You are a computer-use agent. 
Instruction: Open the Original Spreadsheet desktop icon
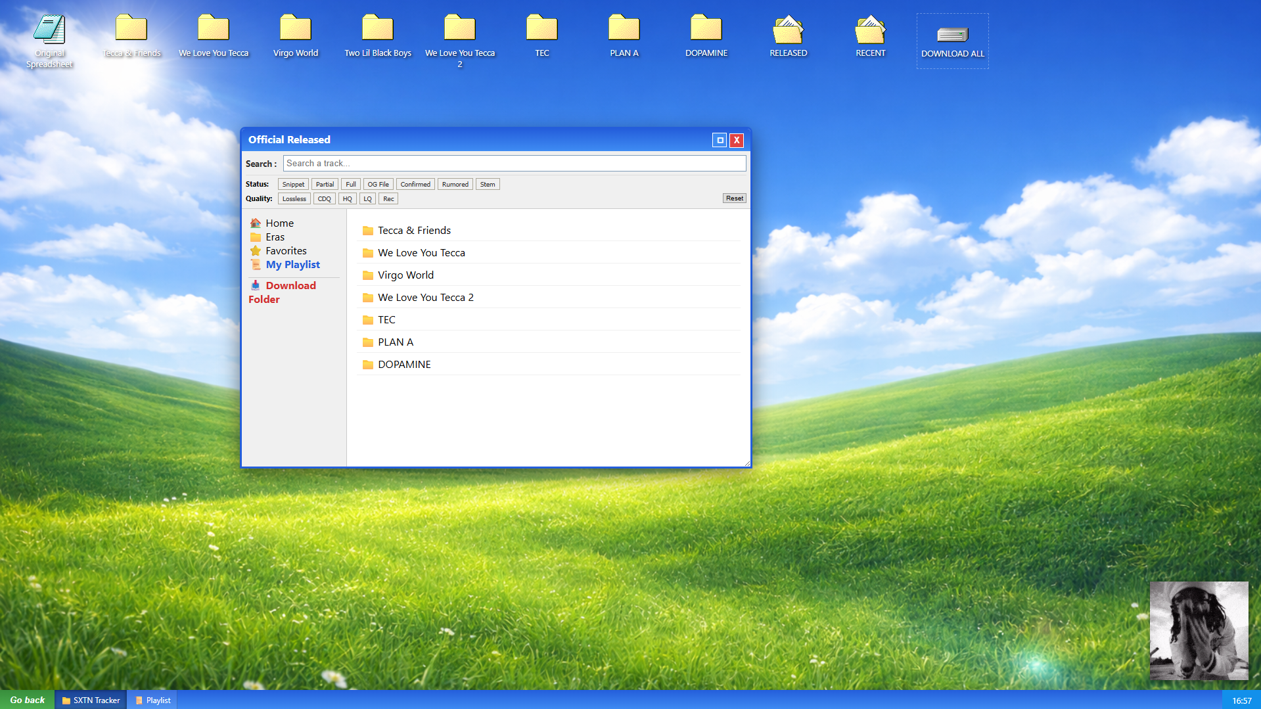point(49,30)
